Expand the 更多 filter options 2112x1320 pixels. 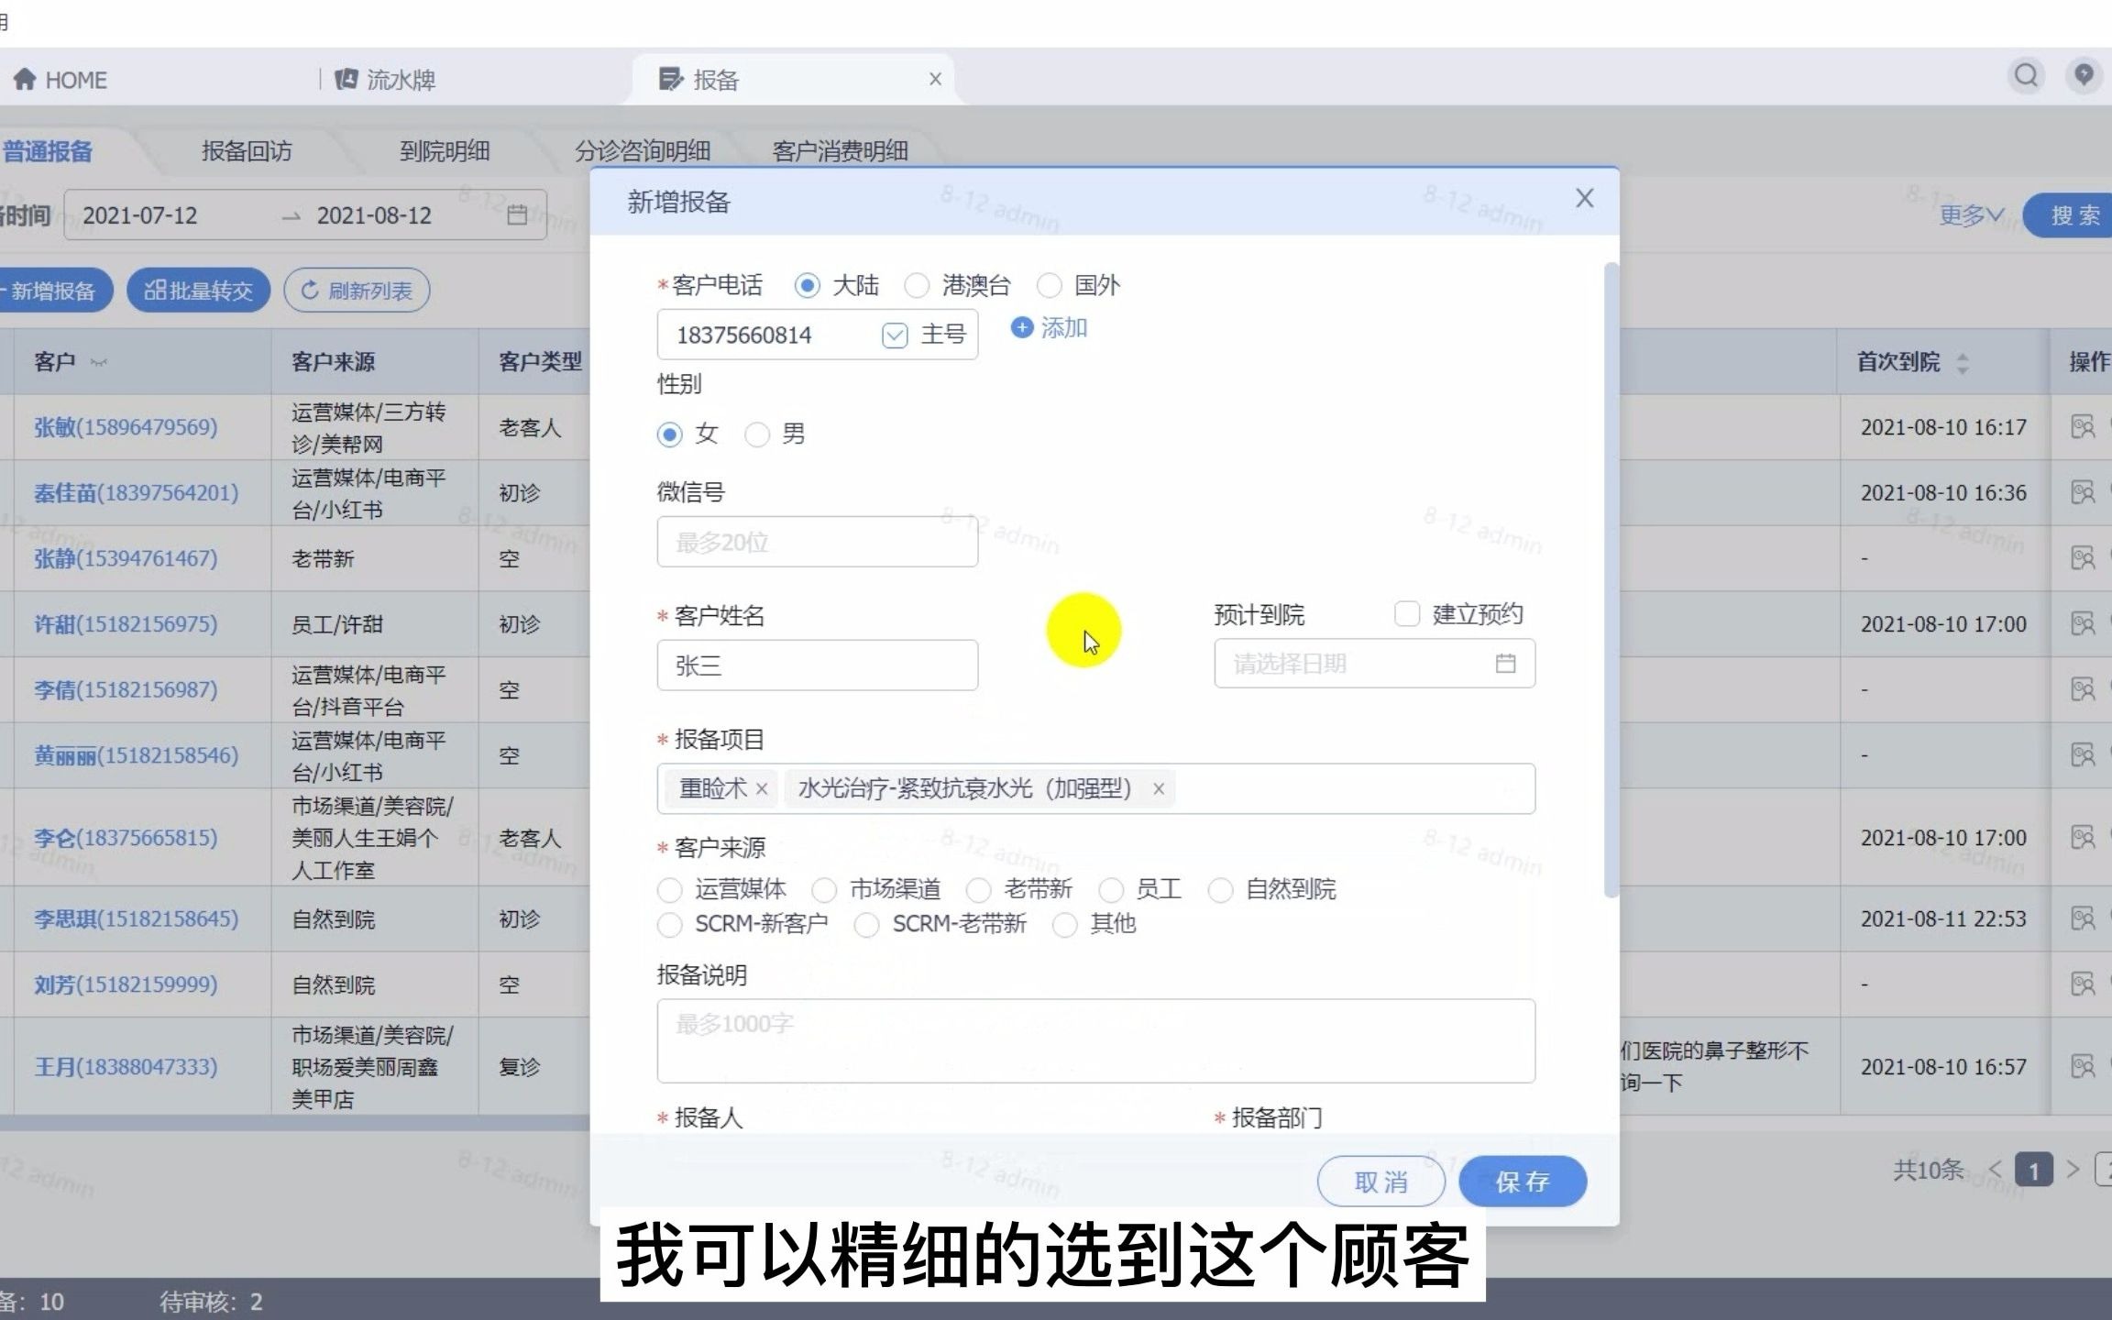pyautogui.click(x=1971, y=215)
